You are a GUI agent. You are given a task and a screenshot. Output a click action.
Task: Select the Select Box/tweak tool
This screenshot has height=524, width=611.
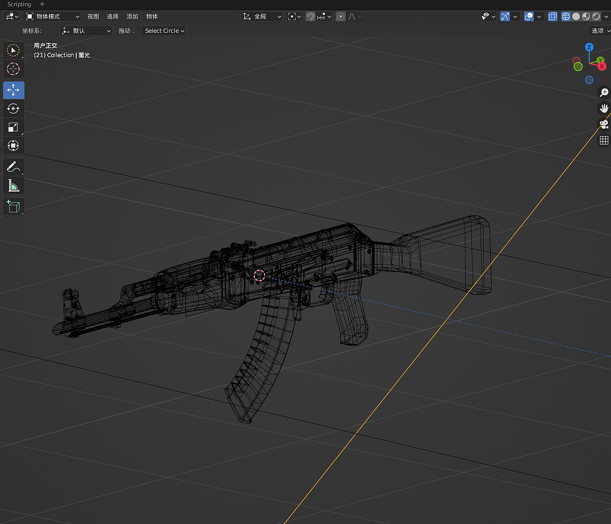tap(13, 51)
